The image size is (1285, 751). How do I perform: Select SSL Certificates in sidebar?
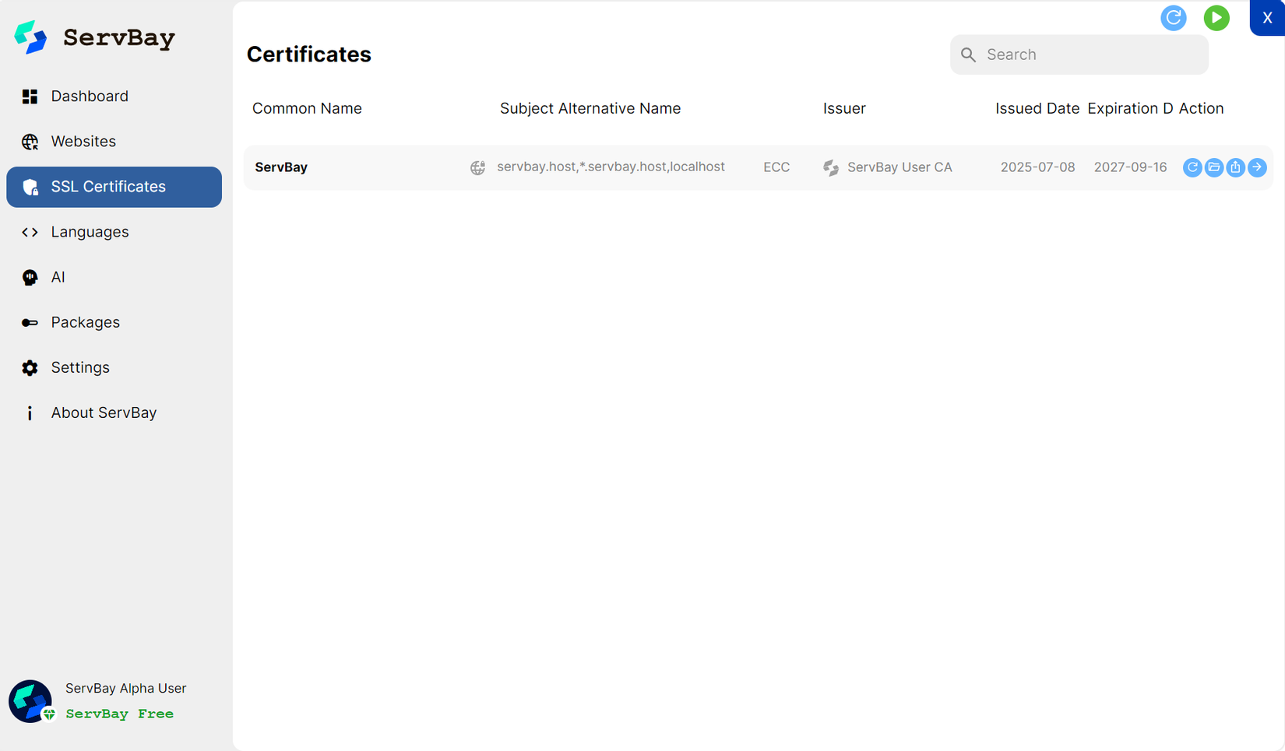point(108,187)
